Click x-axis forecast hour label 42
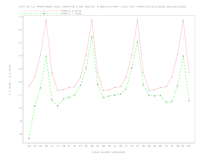The image size is (206, 159). coord(109,146)
